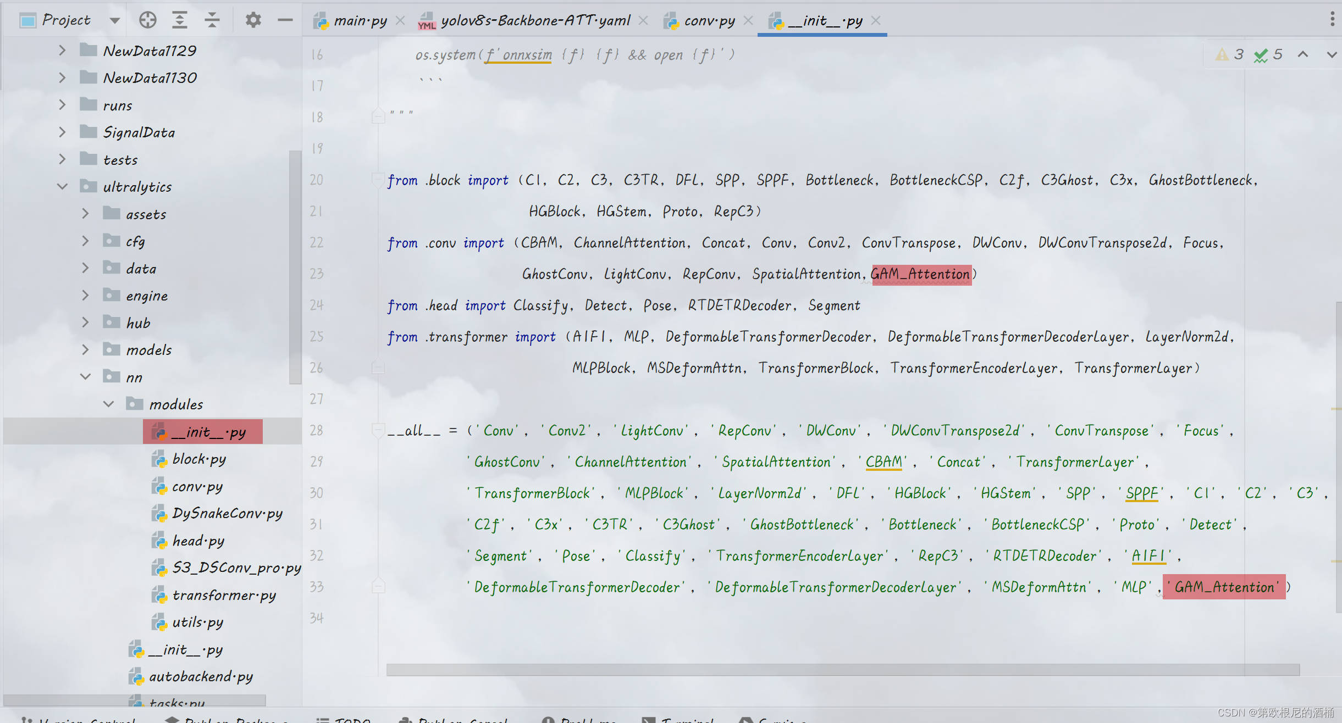1342x723 pixels.
Task: Expand the models folder
Action: click(x=85, y=349)
